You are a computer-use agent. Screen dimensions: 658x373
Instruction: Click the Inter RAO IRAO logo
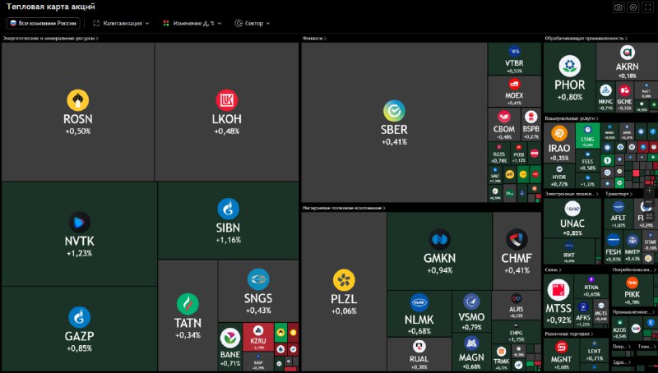[559, 133]
